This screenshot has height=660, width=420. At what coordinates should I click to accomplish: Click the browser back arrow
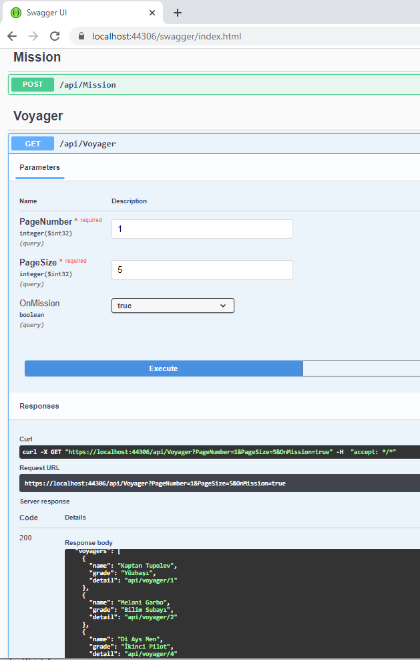[12, 36]
